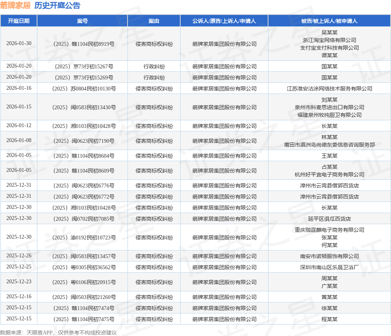Select the 被告/被上诉人/被申请人 column header
This screenshot has width=391, height=336.
pyautogui.click(x=330, y=21)
